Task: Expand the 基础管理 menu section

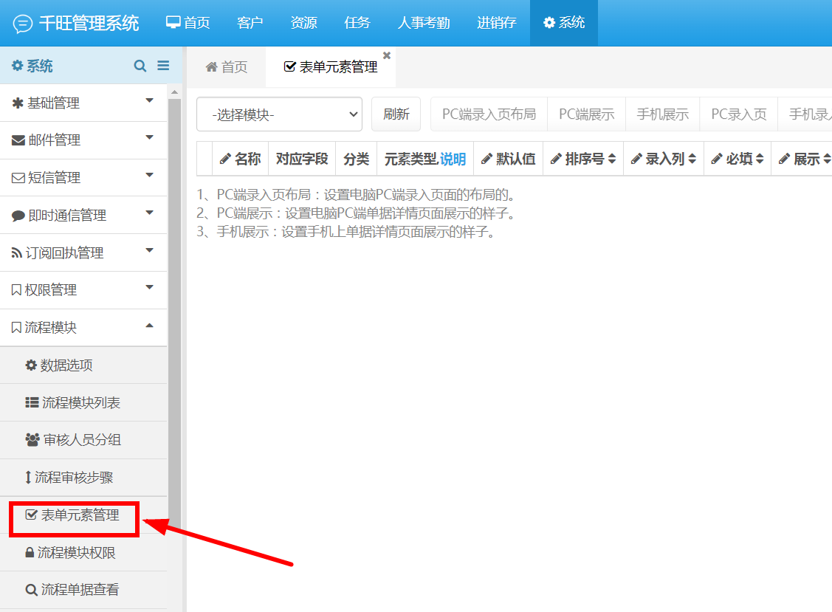Action: [83, 103]
